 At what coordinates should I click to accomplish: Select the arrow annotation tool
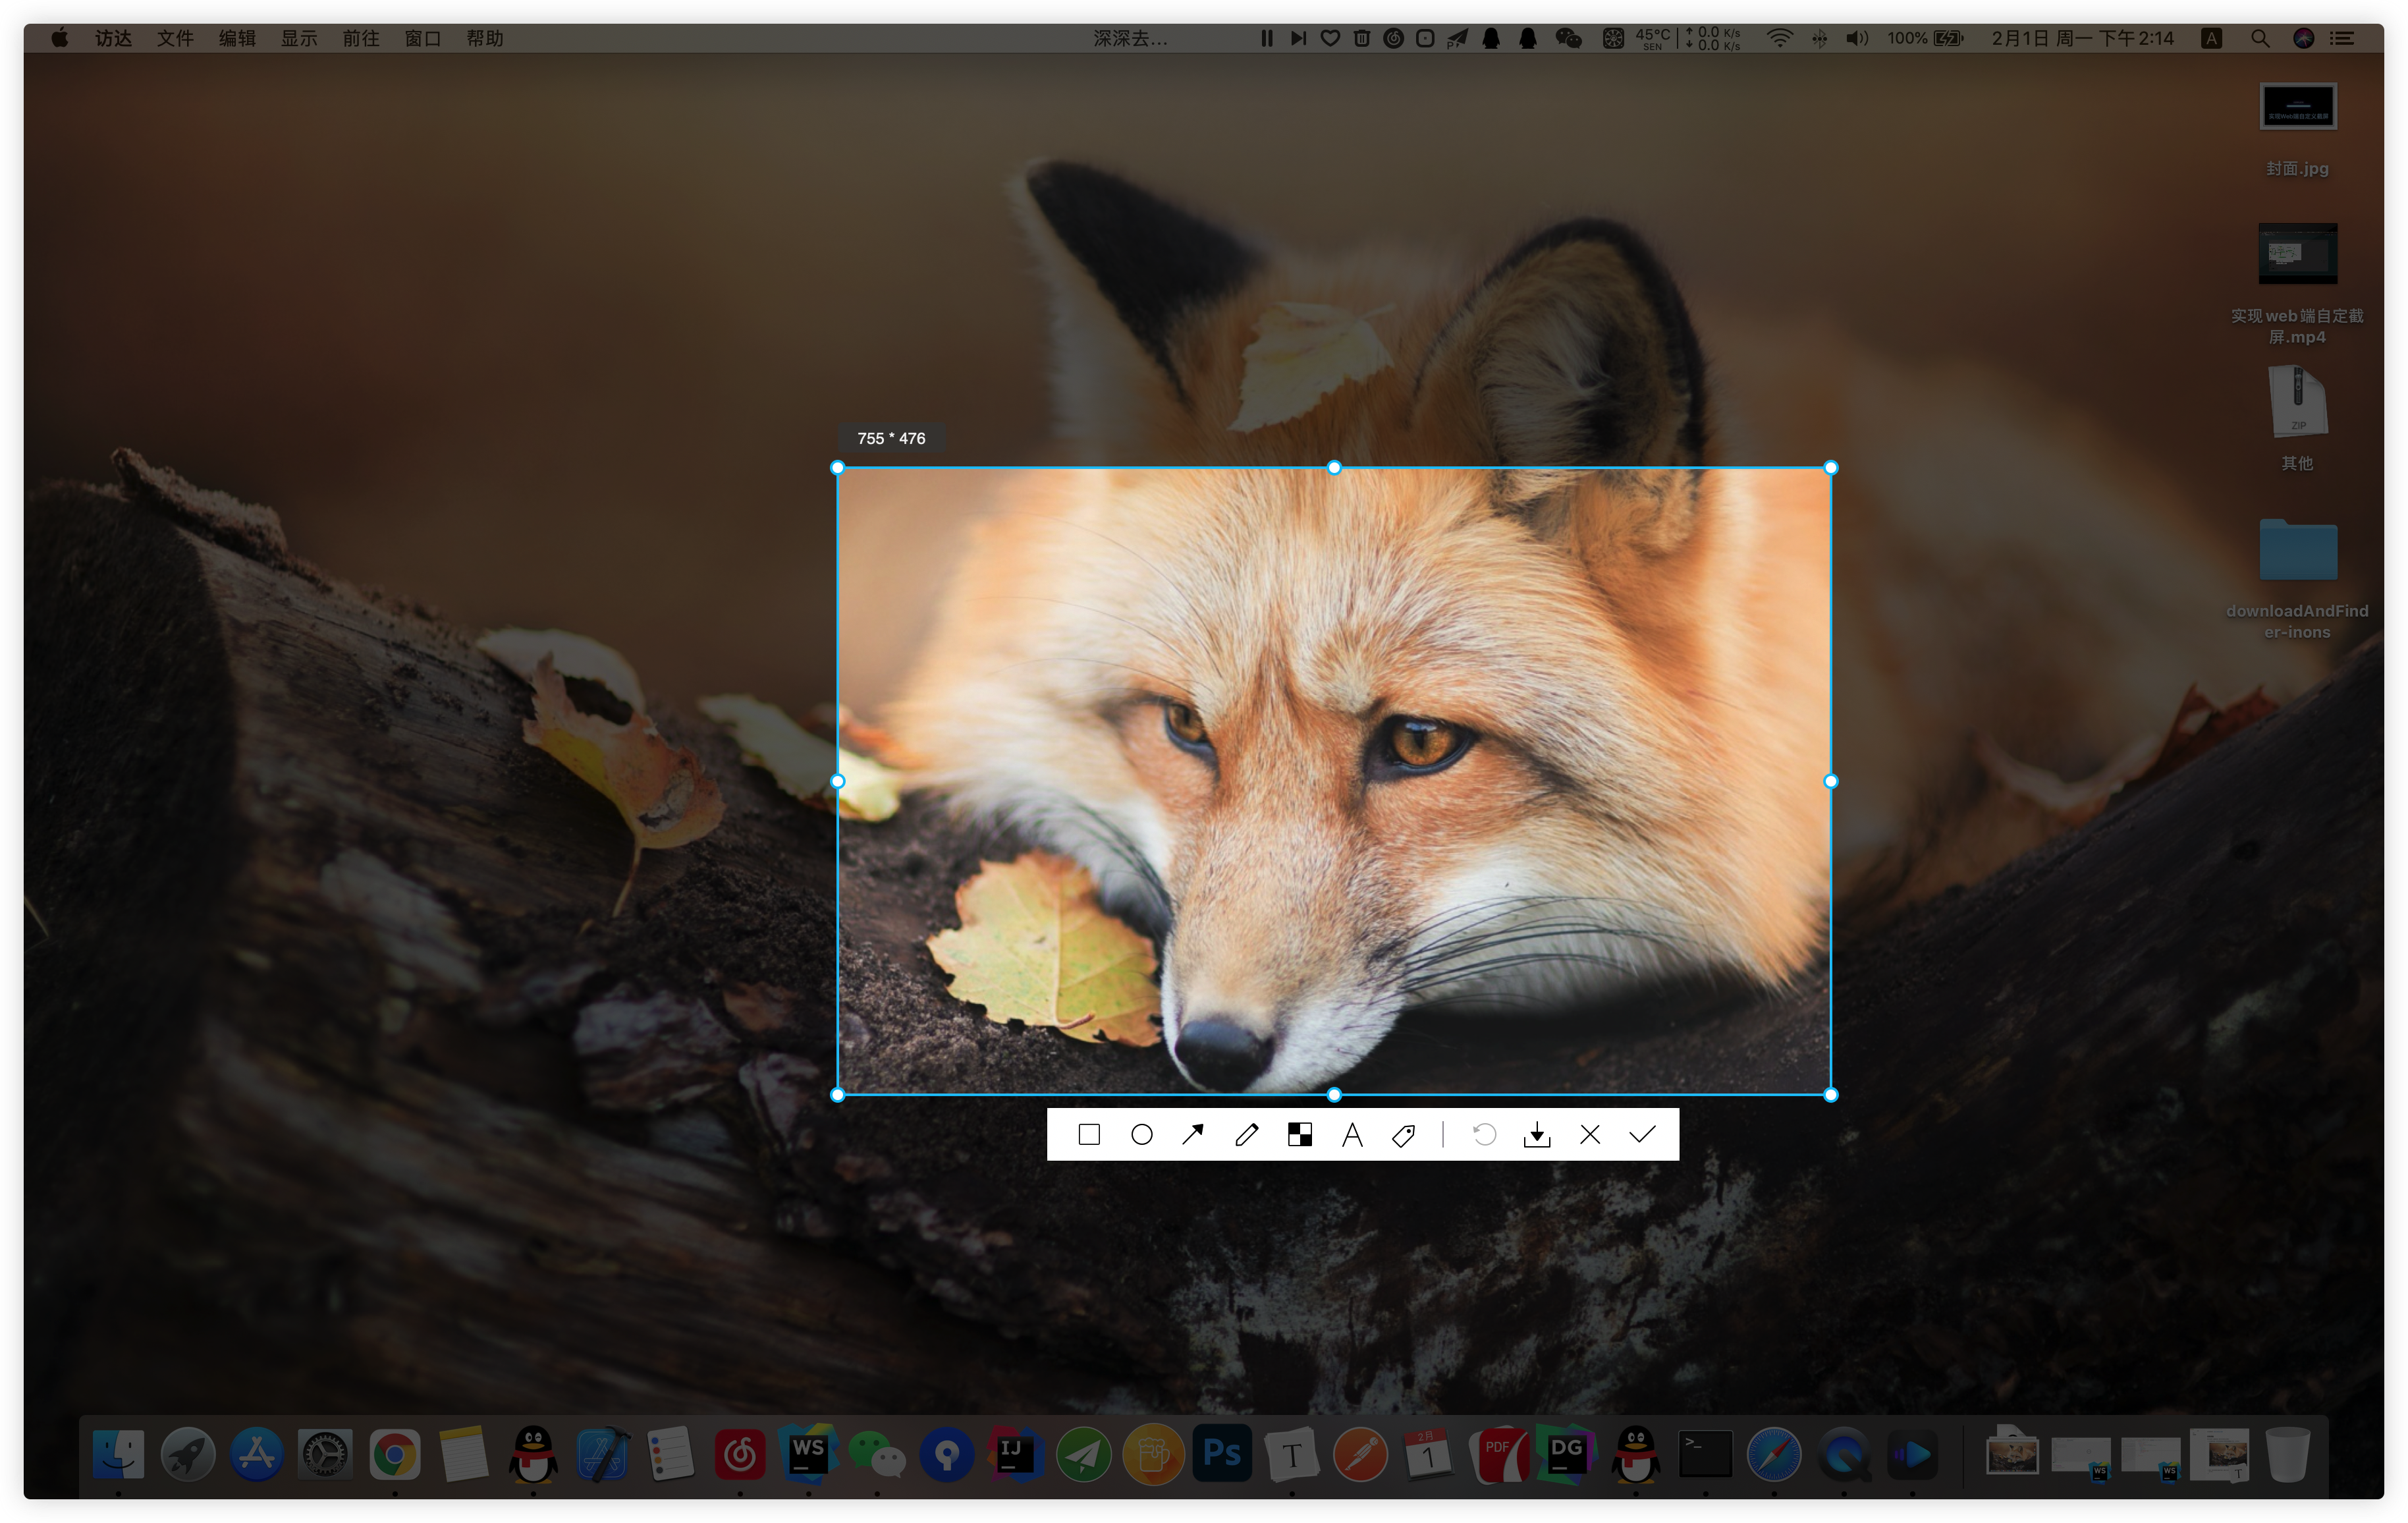click(1193, 1134)
